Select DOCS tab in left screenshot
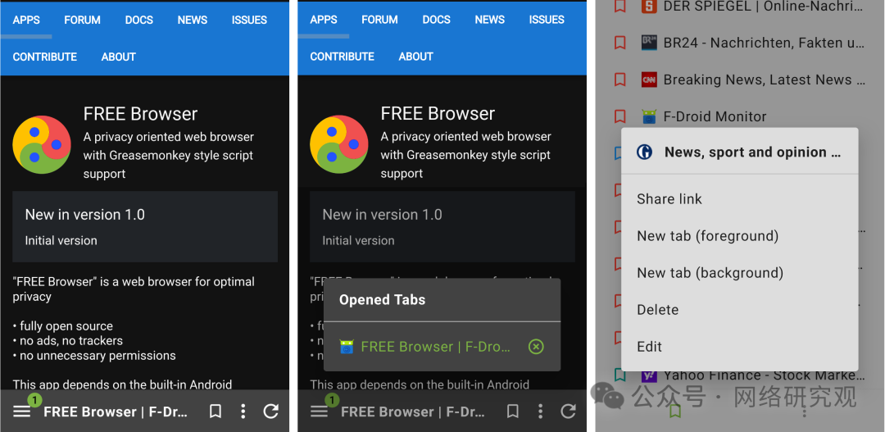The width and height of the screenshot is (885, 432). 138,20
